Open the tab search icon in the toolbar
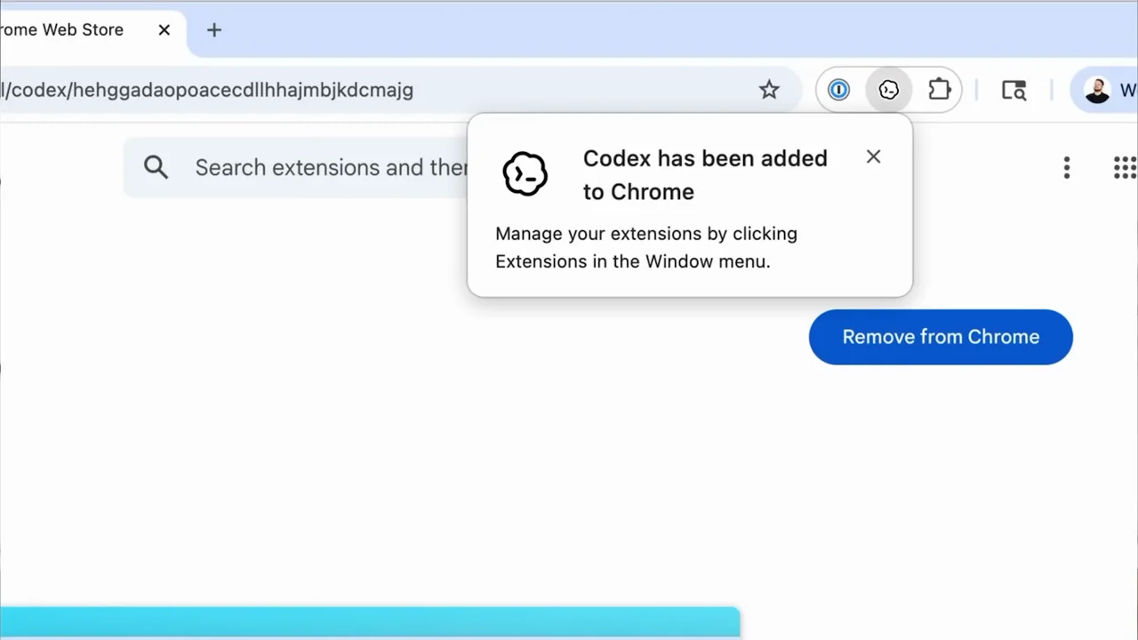The image size is (1138, 640). (1014, 90)
